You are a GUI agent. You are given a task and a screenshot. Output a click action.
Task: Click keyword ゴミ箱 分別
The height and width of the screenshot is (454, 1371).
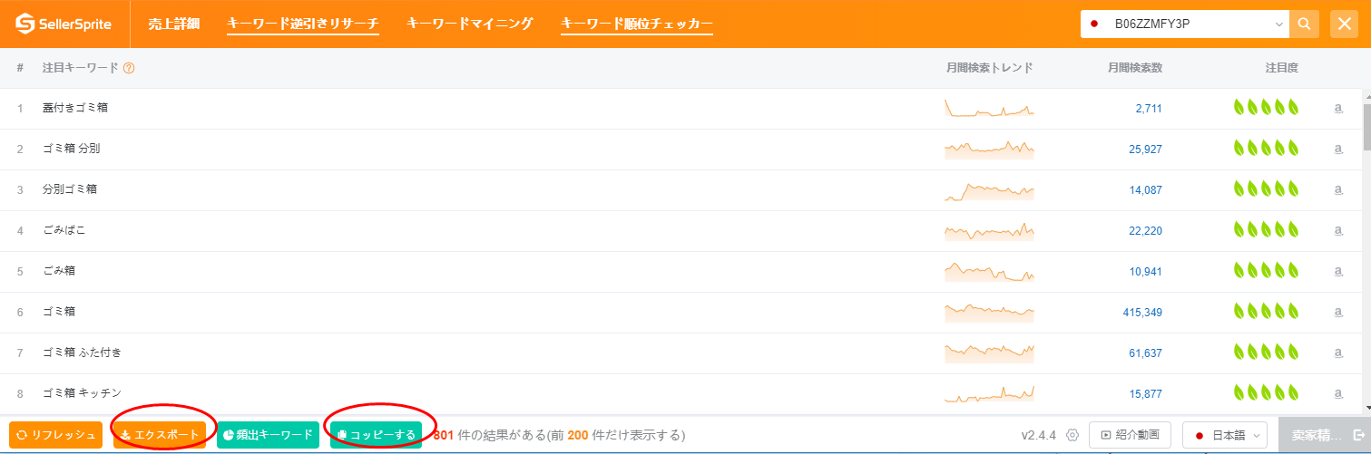[72, 149]
